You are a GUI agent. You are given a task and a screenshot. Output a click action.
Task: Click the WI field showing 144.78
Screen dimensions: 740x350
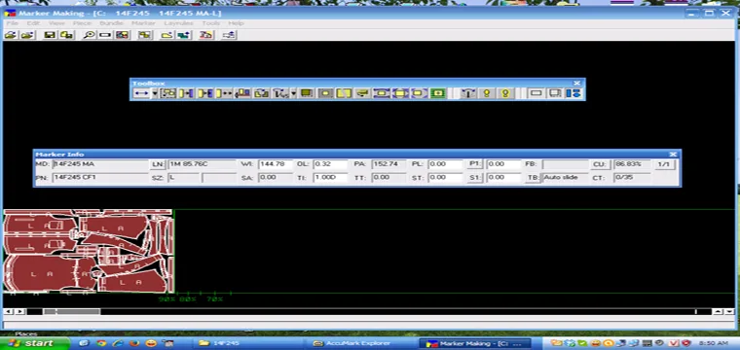[x=276, y=164]
